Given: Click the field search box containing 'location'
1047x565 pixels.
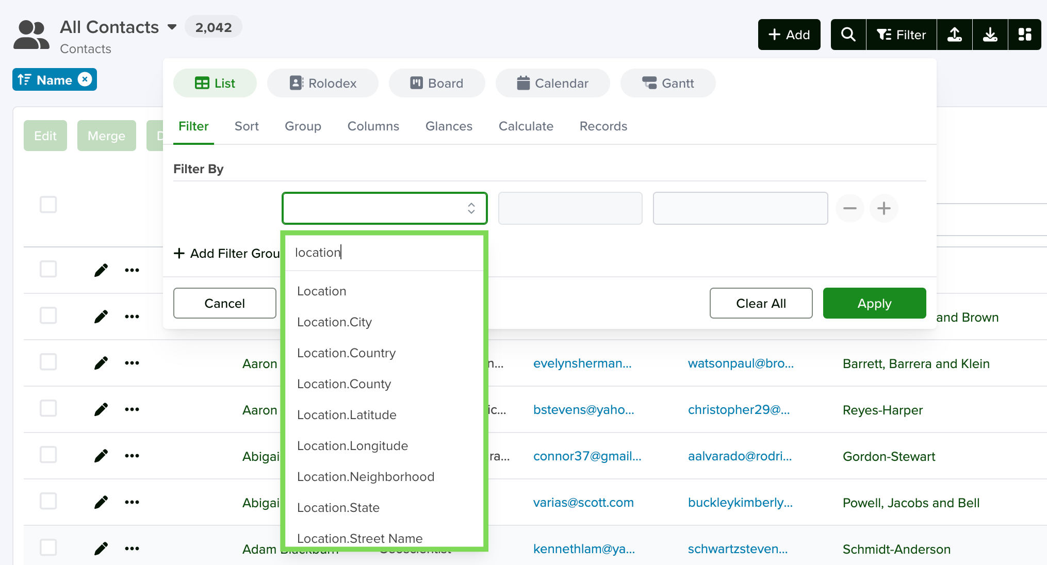Looking at the screenshot, I should click(x=384, y=253).
